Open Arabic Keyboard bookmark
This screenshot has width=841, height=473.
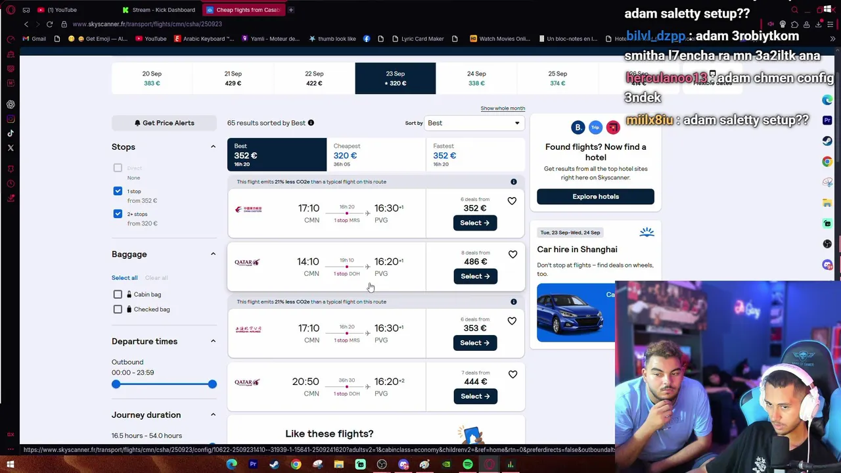point(203,39)
